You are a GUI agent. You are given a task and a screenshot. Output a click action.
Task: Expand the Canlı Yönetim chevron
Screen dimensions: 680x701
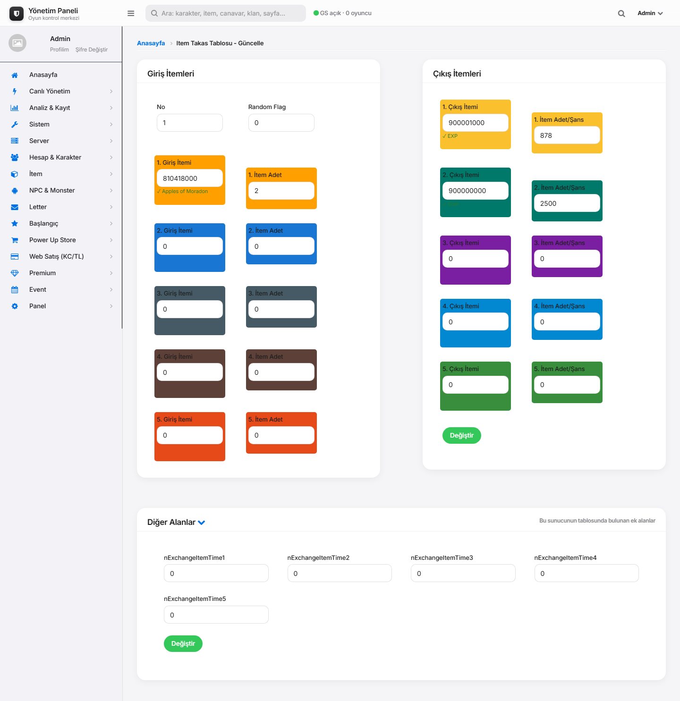tap(111, 92)
